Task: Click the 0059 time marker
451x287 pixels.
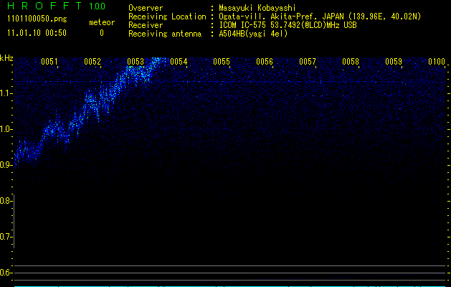Action: 394,62
